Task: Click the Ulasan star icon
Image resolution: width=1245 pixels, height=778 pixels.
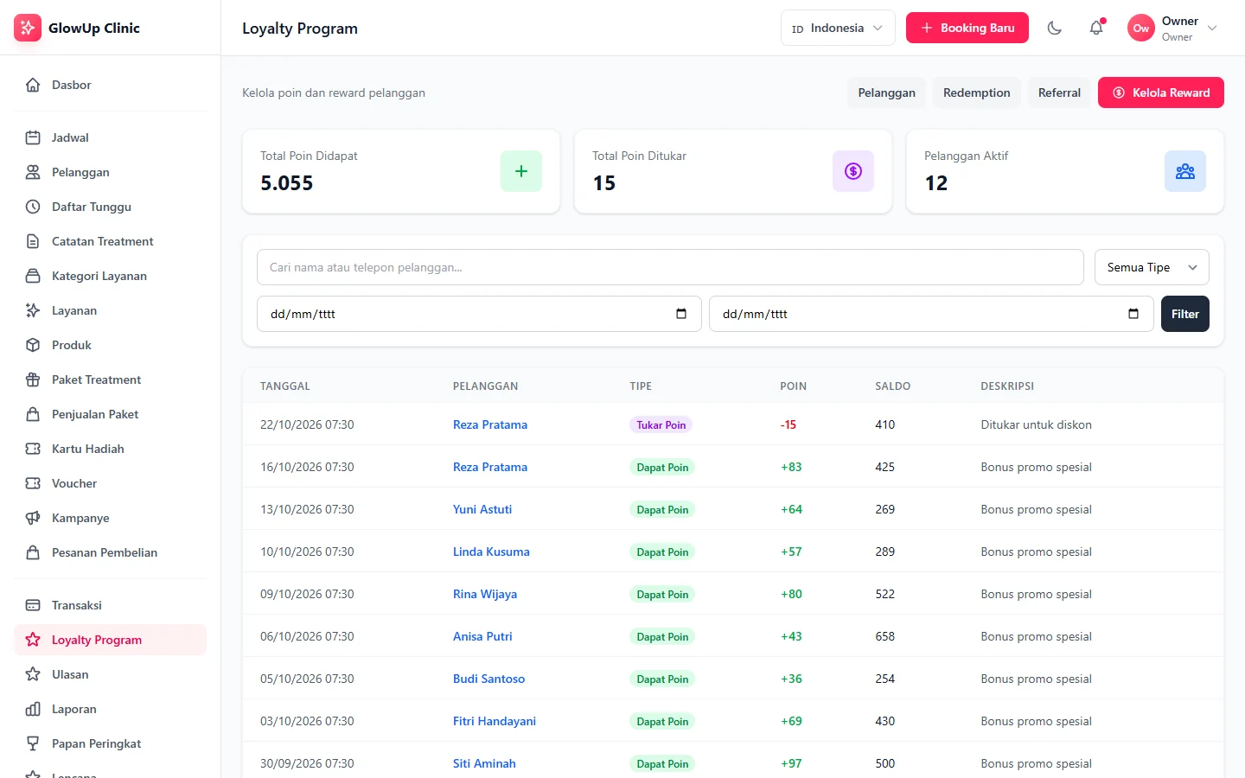Action: coord(33,674)
